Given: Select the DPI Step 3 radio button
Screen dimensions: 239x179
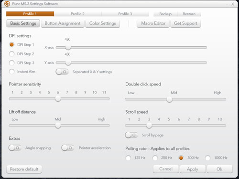Looking at the screenshot, I should point(11,63).
